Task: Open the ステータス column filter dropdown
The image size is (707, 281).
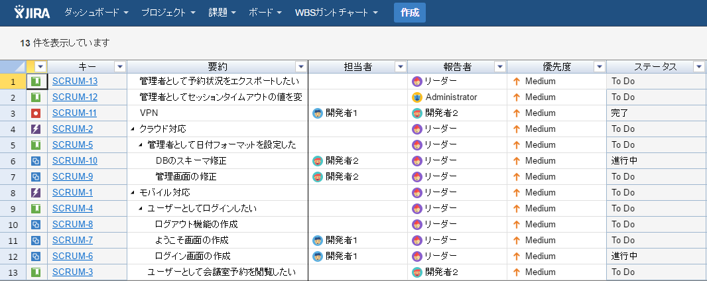Action: [698, 66]
